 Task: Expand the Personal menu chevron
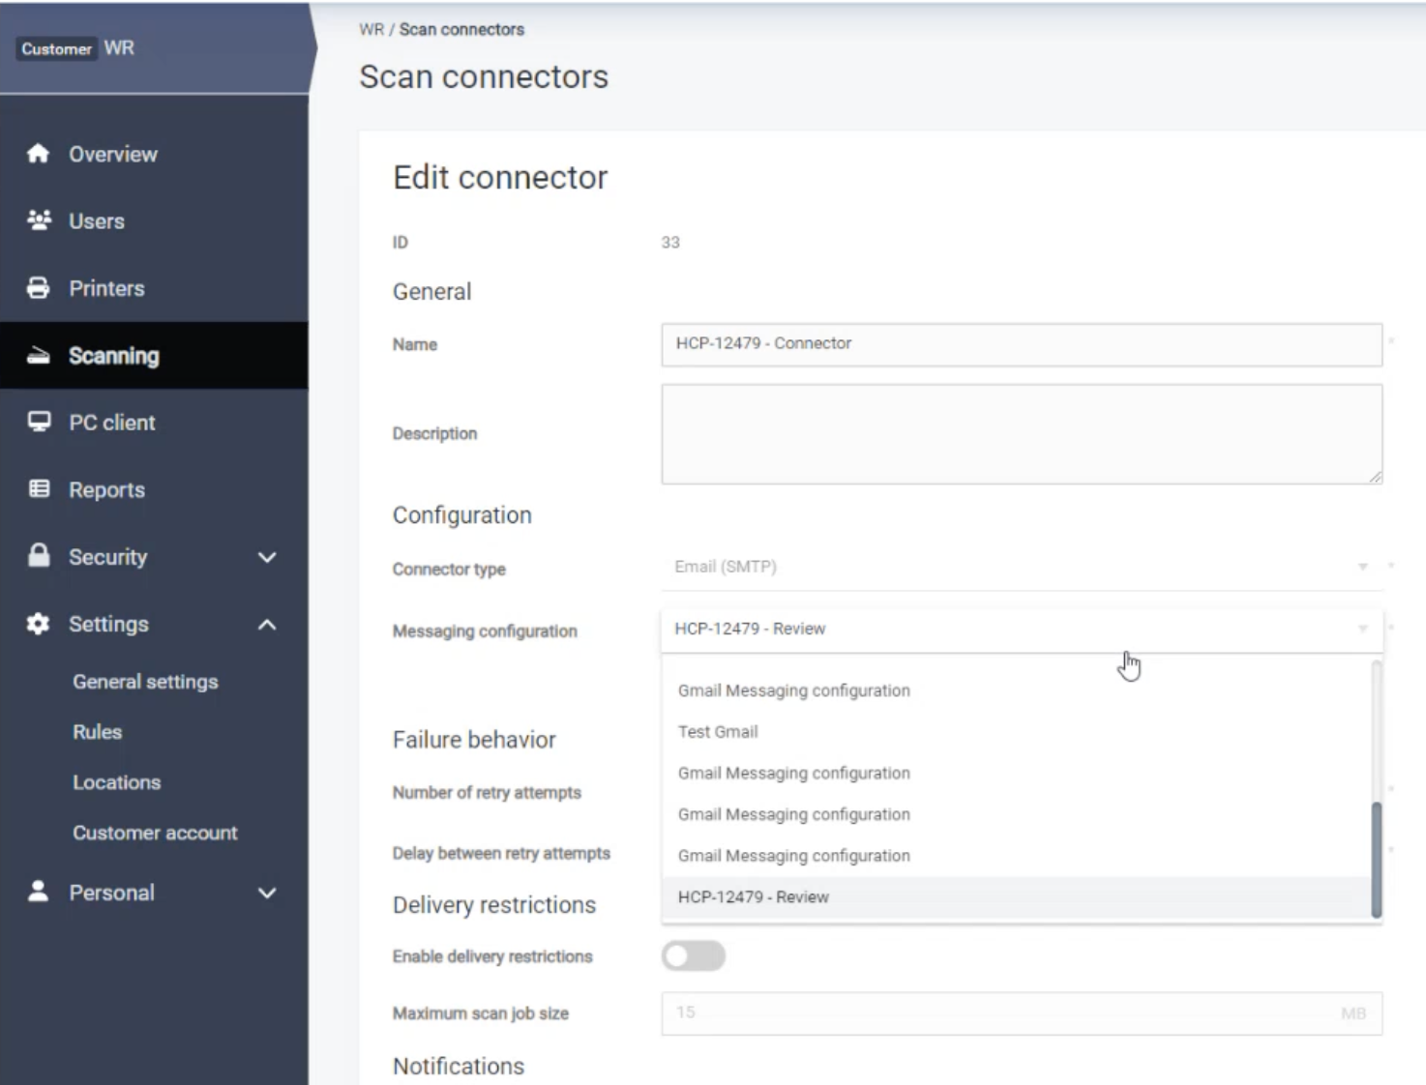(267, 894)
